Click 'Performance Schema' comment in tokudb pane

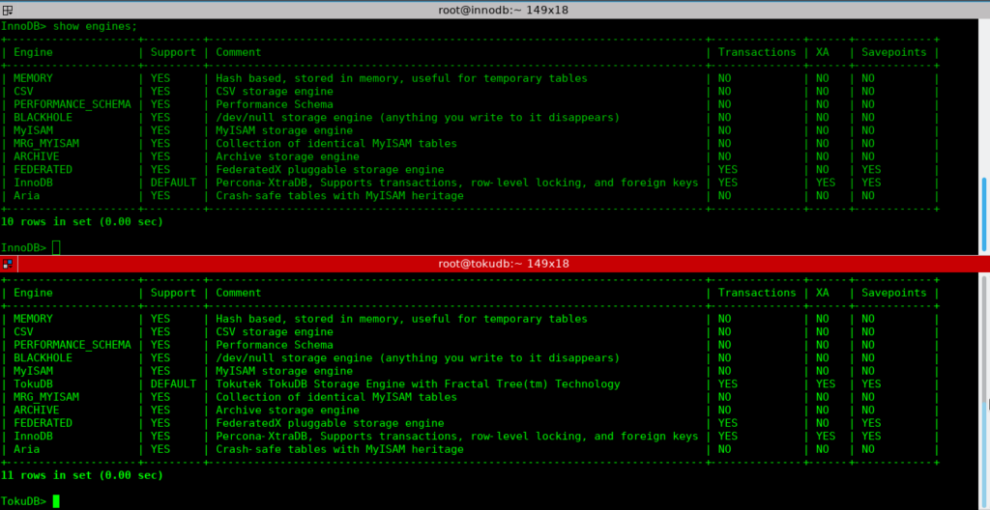click(x=274, y=345)
